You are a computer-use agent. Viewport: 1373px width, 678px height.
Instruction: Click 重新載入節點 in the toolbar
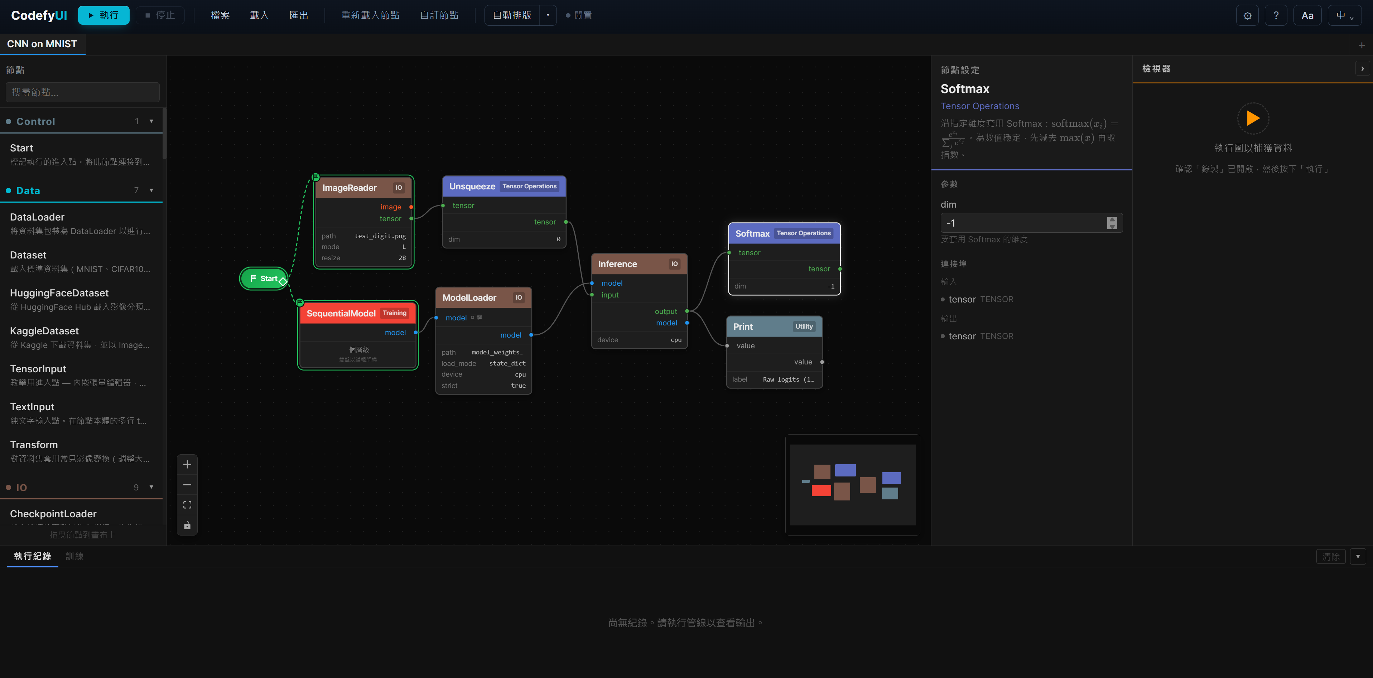pyautogui.click(x=370, y=15)
